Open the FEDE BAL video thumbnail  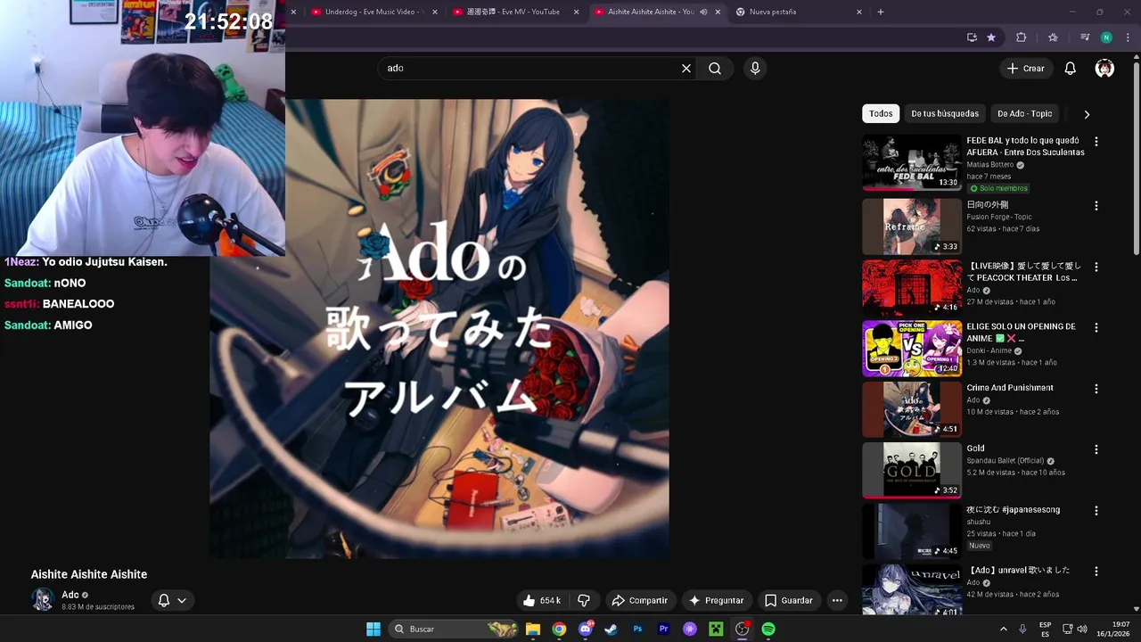click(x=912, y=161)
